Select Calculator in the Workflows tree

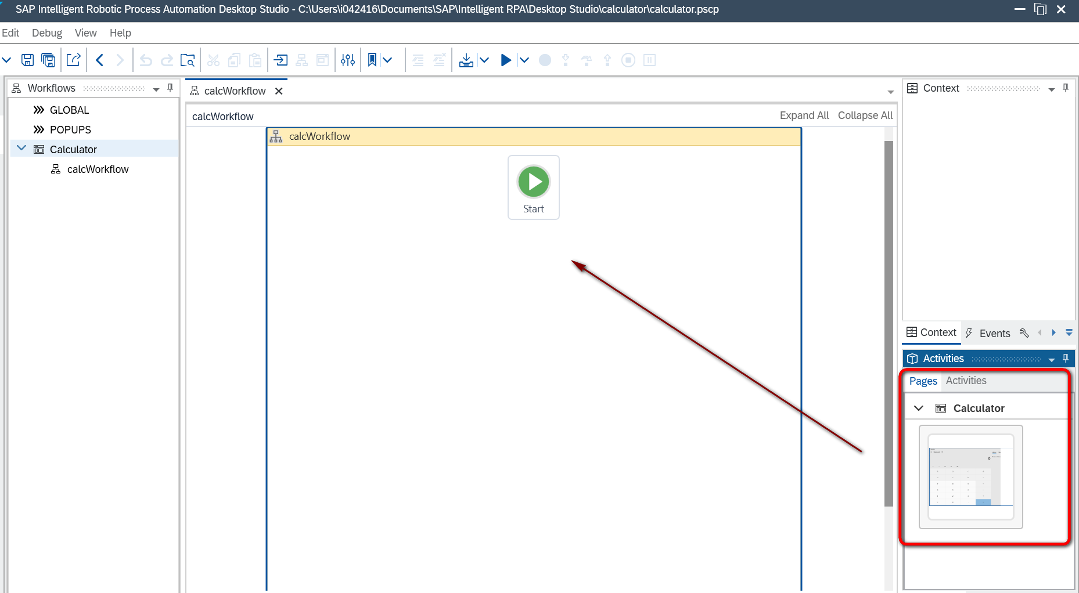(73, 150)
